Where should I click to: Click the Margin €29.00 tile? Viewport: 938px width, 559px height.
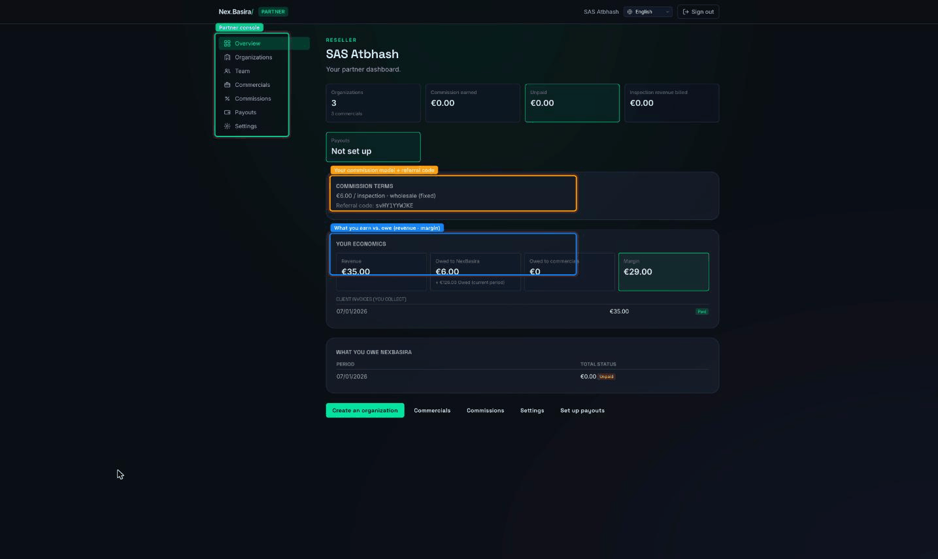click(663, 272)
